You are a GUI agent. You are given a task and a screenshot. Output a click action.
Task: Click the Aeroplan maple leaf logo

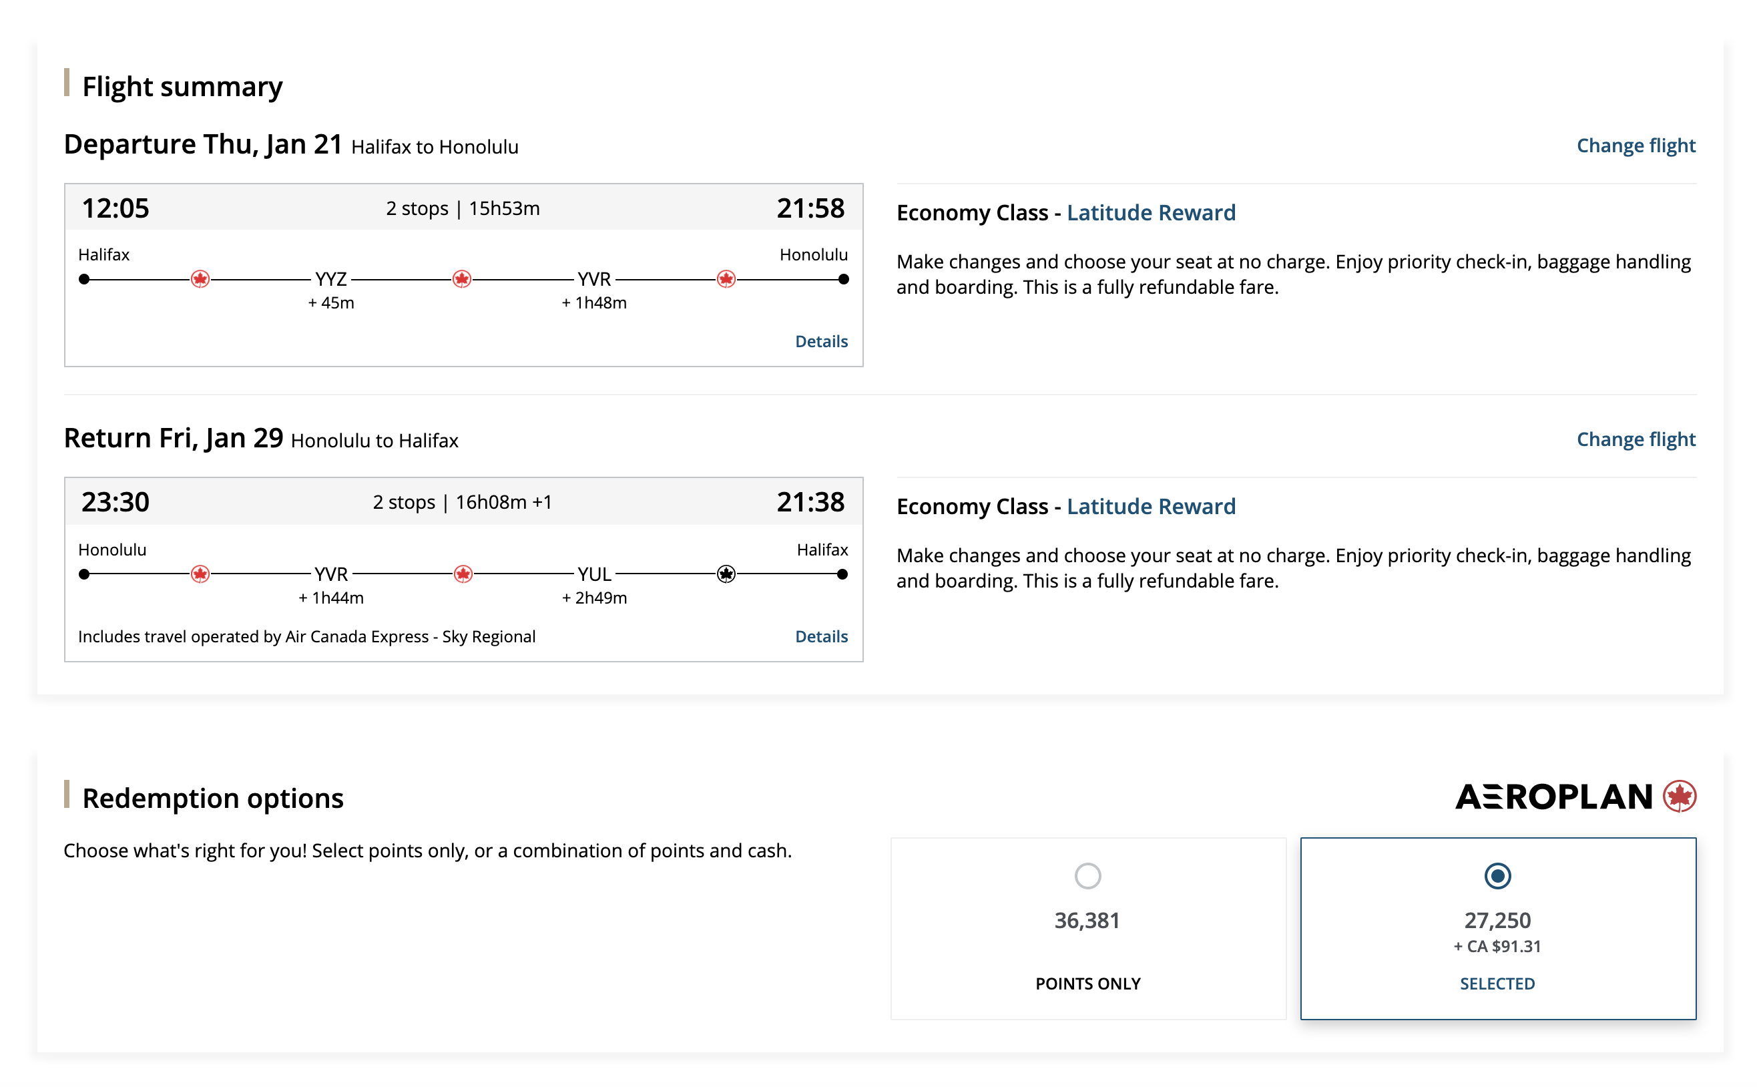[x=1680, y=797]
